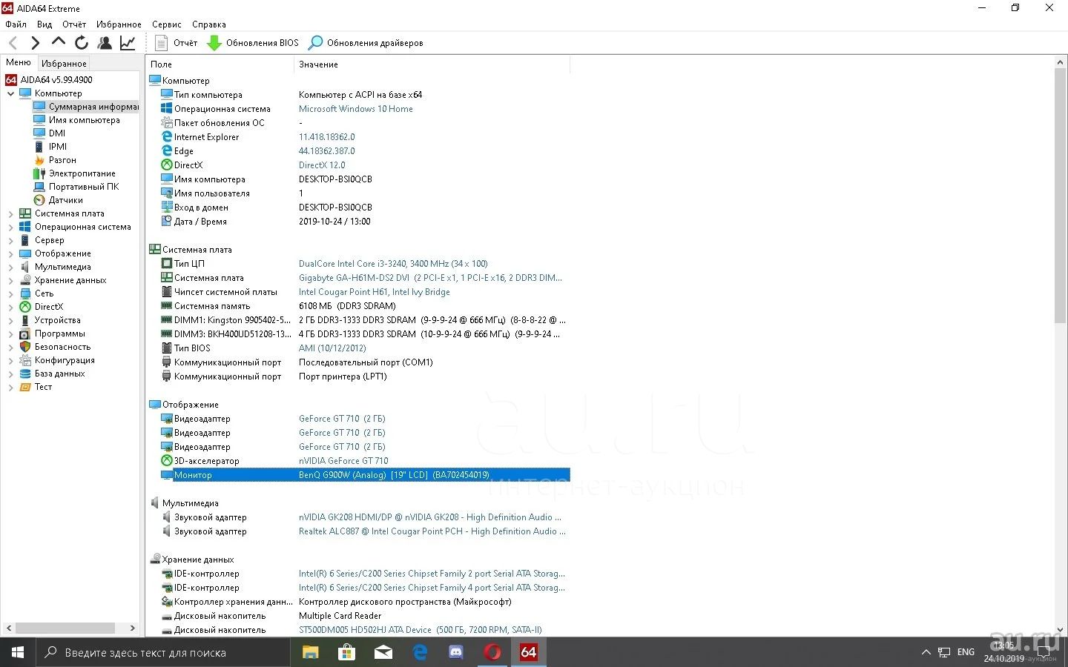Expand the Сервер tree node

click(10, 240)
